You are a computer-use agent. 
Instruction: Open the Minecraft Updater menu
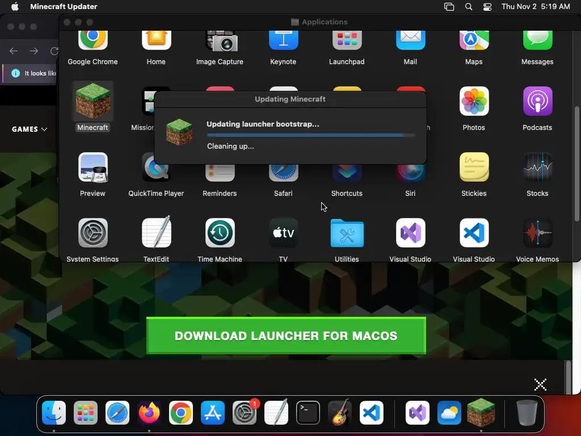click(x=64, y=6)
